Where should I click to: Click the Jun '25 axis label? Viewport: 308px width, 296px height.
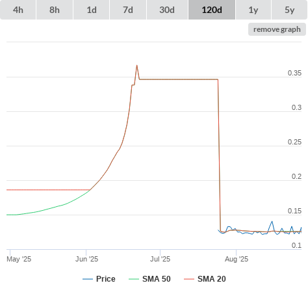(86, 259)
